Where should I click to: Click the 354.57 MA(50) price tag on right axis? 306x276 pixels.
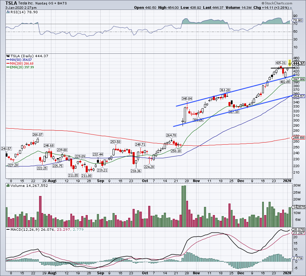click(x=299, y=96)
